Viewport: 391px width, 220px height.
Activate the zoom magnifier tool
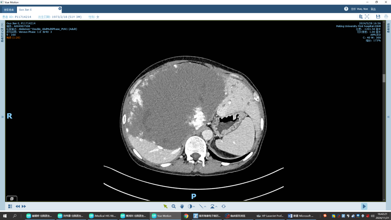pos(174,206)
